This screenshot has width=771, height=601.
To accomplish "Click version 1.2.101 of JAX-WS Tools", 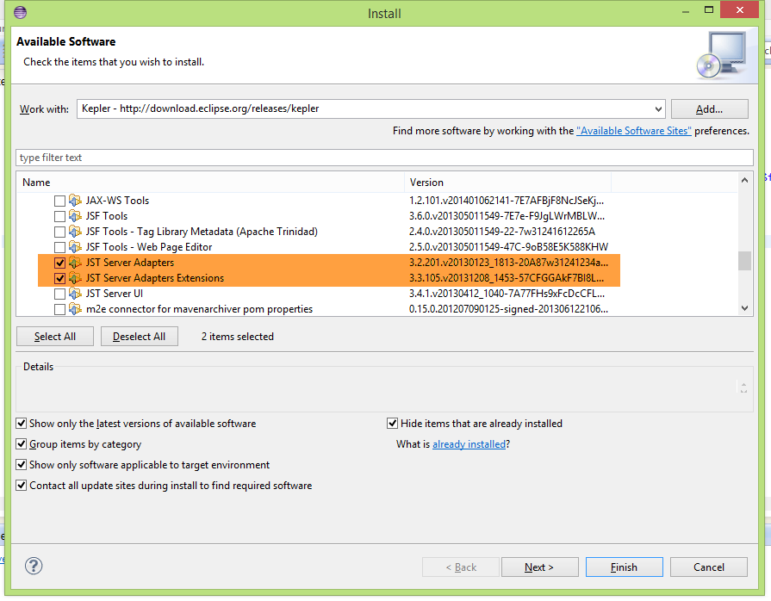I will click(x=507, y=201).
